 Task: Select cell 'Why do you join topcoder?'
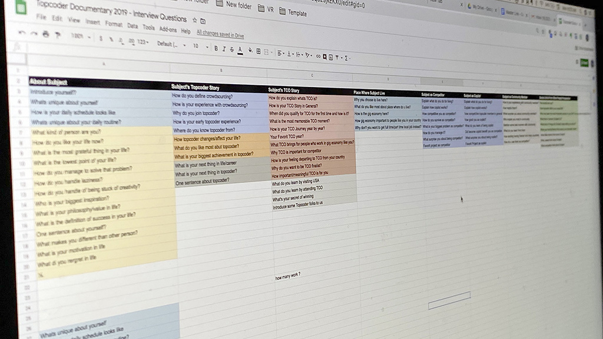(220, 114)
